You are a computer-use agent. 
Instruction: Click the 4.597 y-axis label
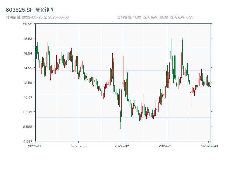tap(28, 141)
